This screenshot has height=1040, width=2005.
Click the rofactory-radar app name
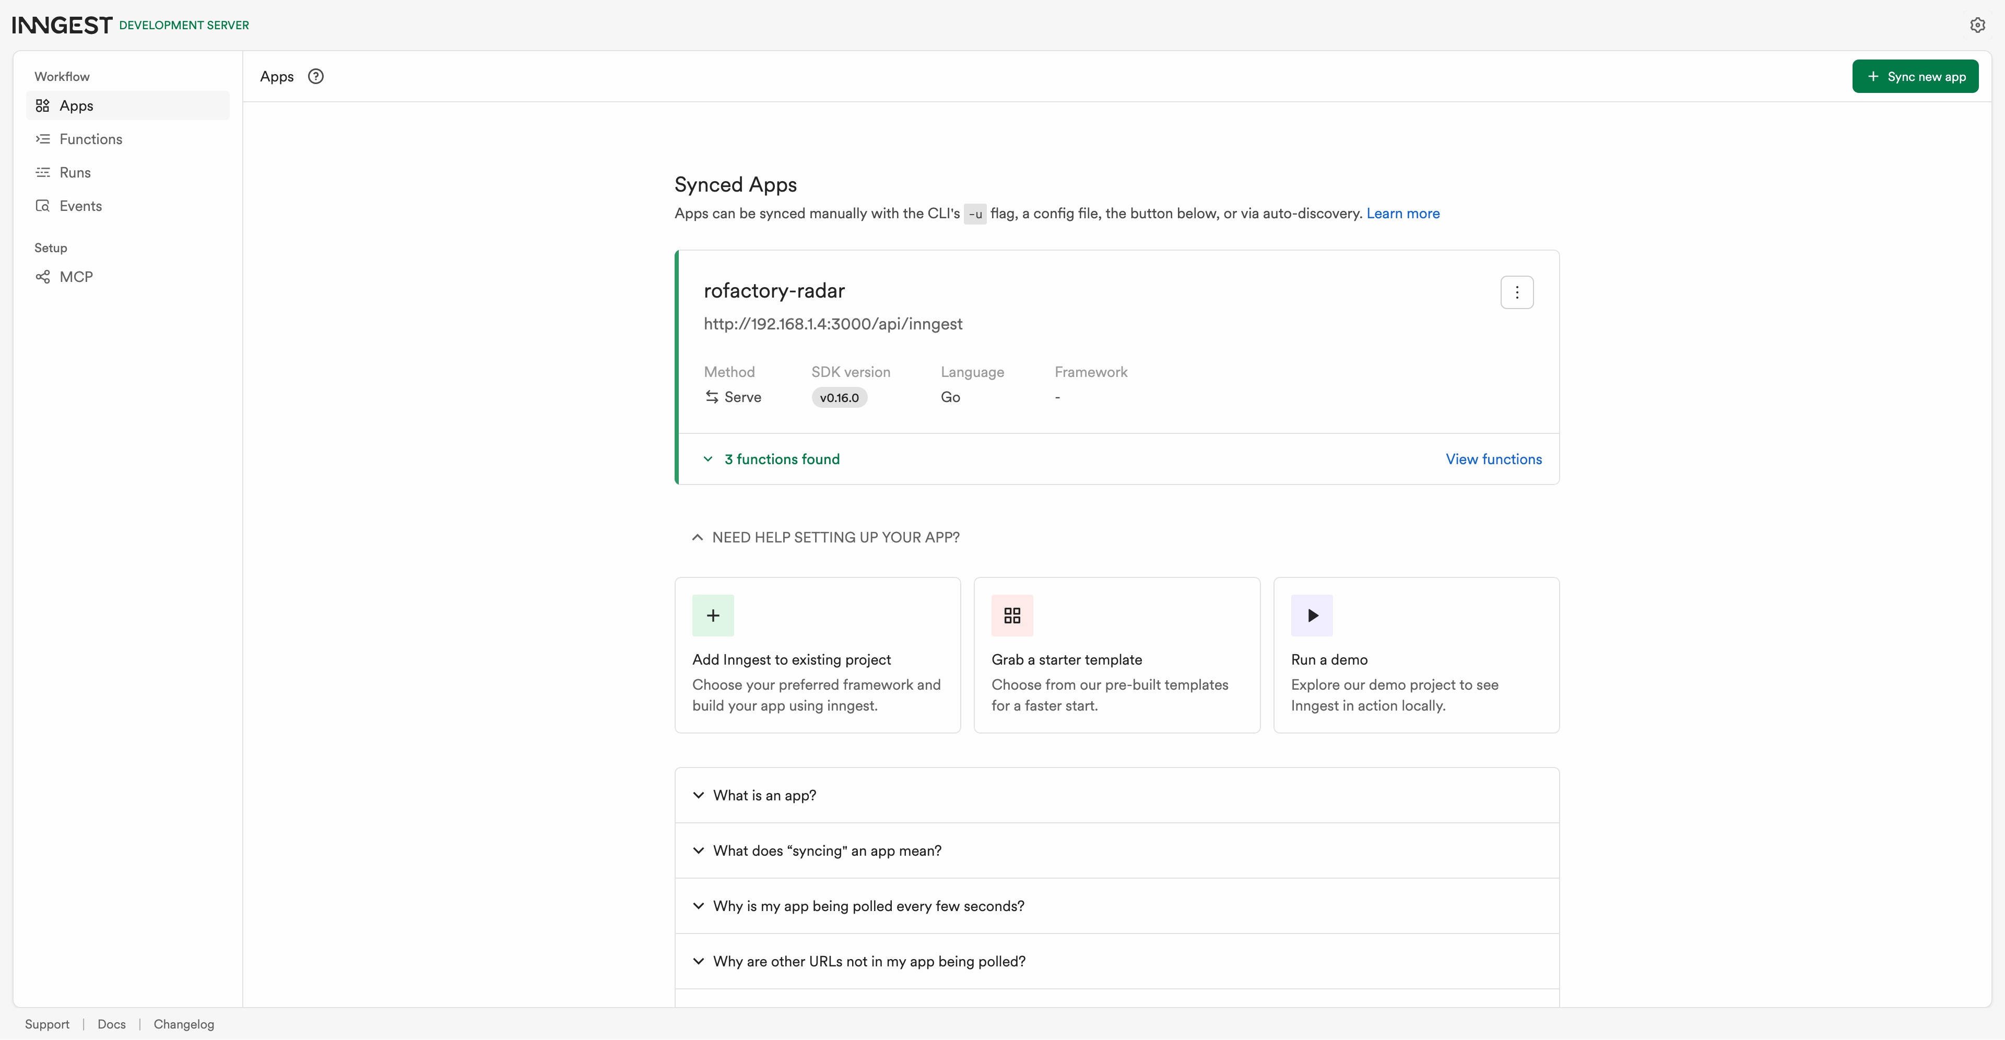point(774,291)
